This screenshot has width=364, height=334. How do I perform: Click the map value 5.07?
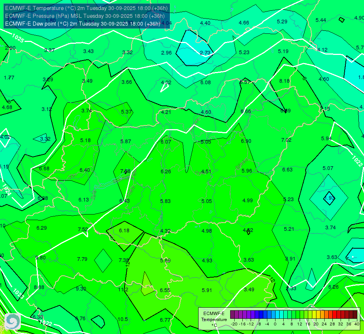click(328, 168)
